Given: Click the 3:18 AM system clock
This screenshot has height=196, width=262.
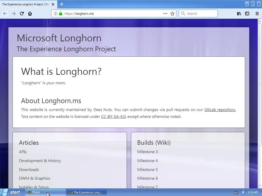Looking at the screenshot, I should (253, 192).
